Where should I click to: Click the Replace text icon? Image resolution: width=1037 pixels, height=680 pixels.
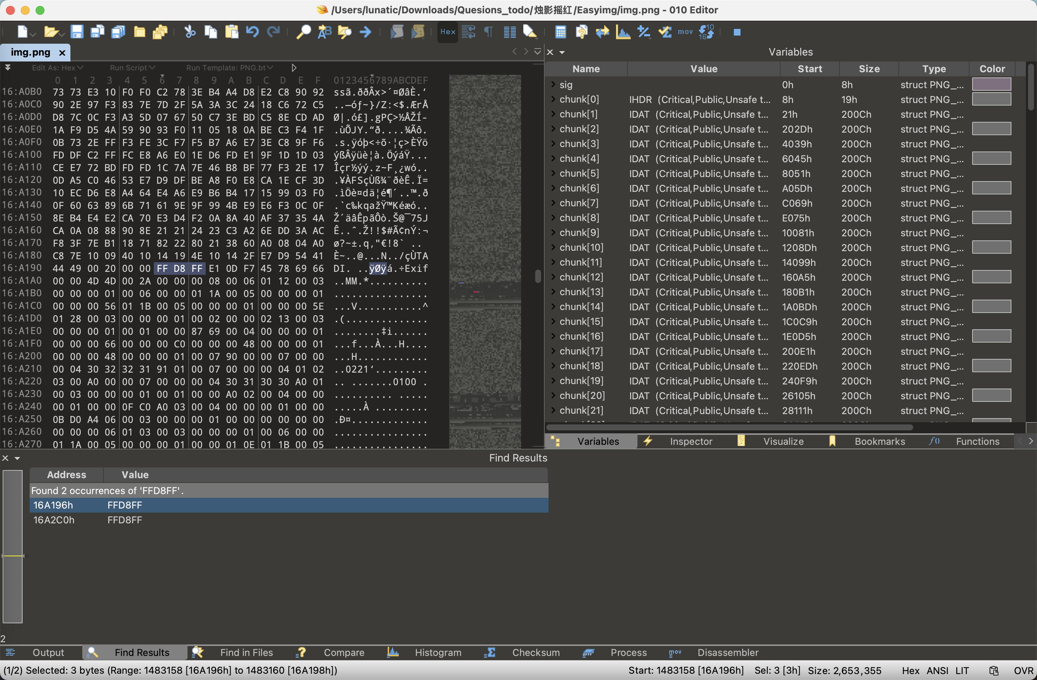click(x=325, y=32)
